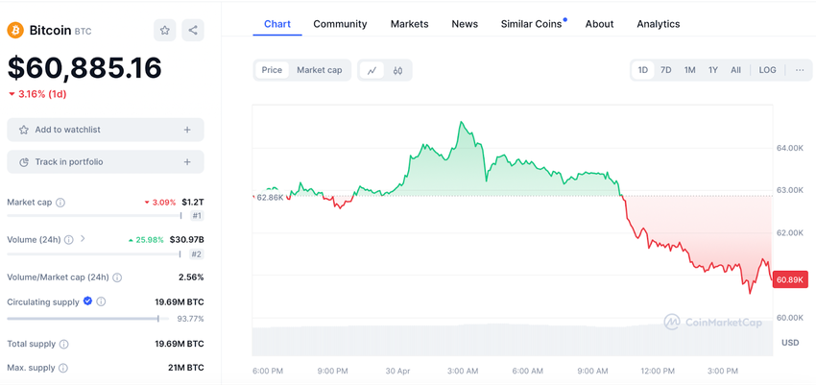Click the Circulating supply info icon
The height and width of the screenshot is (385, 816).
[101, 301]
